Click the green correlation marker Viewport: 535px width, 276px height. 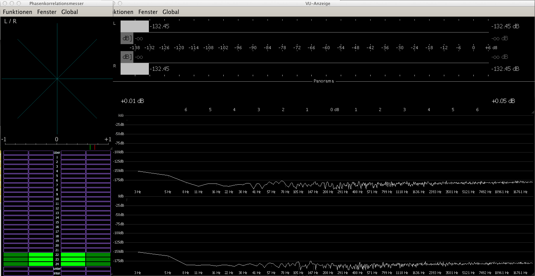click(x=90, y=147)
